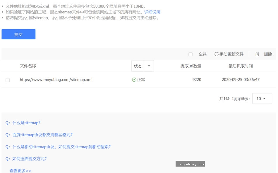Click the blue 提交 submit button

(x=18, y=34)
